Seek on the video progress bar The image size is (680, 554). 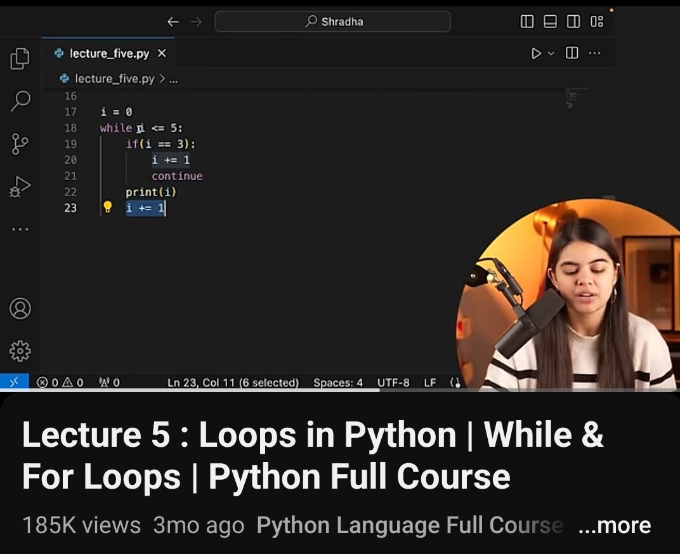click(340, 390)
